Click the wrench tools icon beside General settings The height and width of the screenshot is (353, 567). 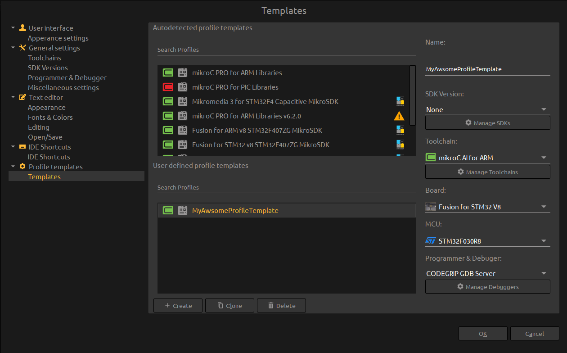(x=22, y=48)
